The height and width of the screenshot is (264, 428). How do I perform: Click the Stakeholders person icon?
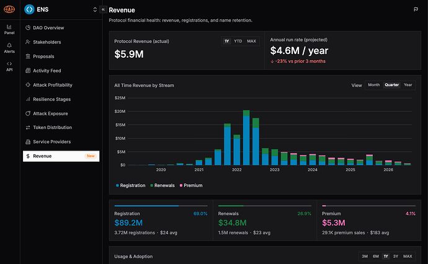pos(28,42)
